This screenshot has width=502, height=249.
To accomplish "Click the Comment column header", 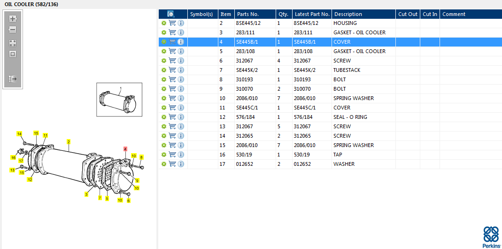I will point(471,14).
